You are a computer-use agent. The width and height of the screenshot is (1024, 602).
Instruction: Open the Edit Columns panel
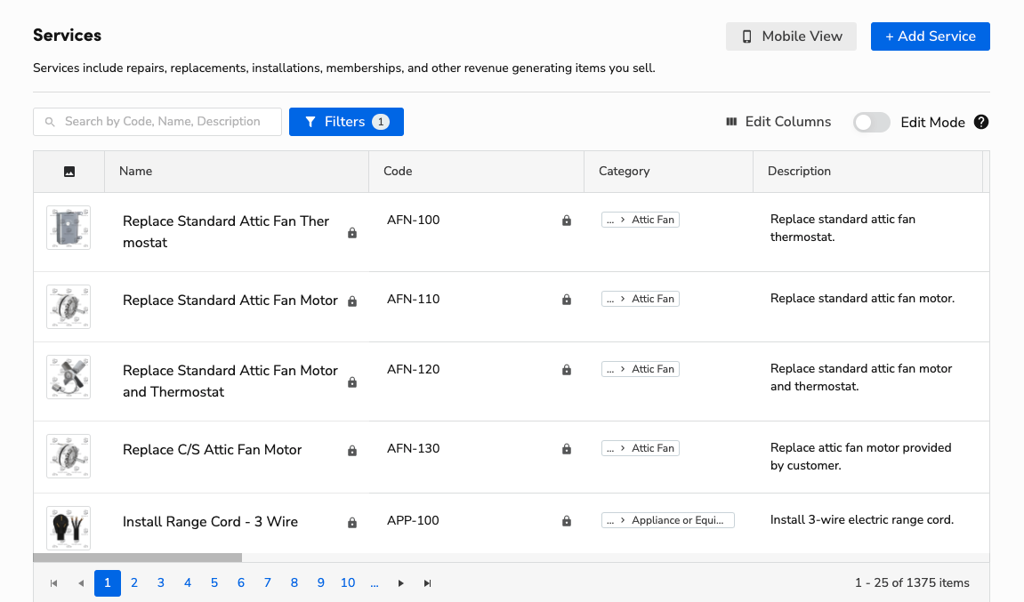[778, 122]
